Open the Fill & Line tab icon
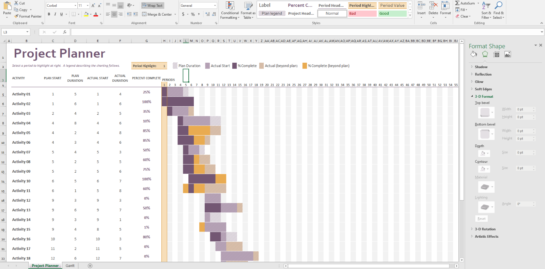 tap(473, 54)
